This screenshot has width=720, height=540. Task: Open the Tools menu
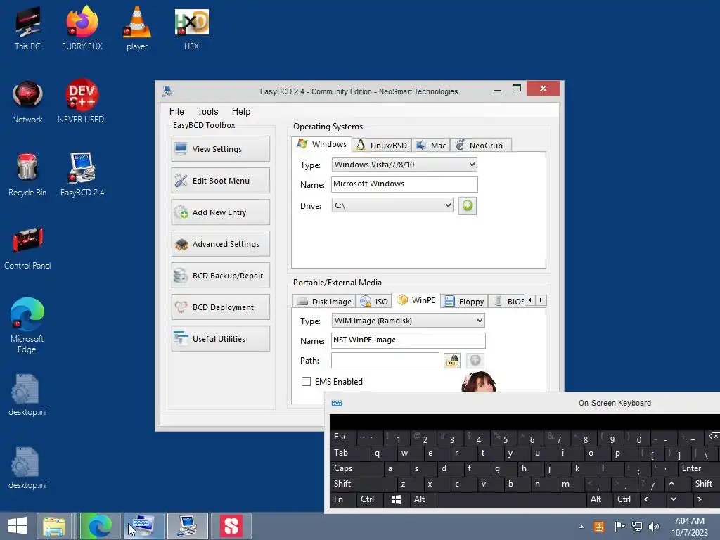click(207, 111)
